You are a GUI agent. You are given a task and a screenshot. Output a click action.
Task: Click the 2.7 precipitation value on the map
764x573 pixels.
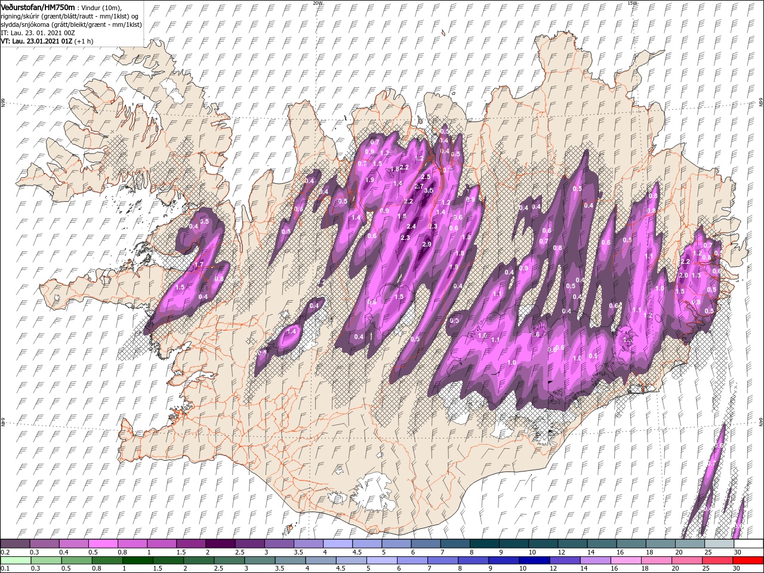point(419,187)
